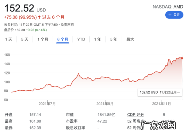
Task: Click the red endpoint dot on chart
Action: coord(182,58)
